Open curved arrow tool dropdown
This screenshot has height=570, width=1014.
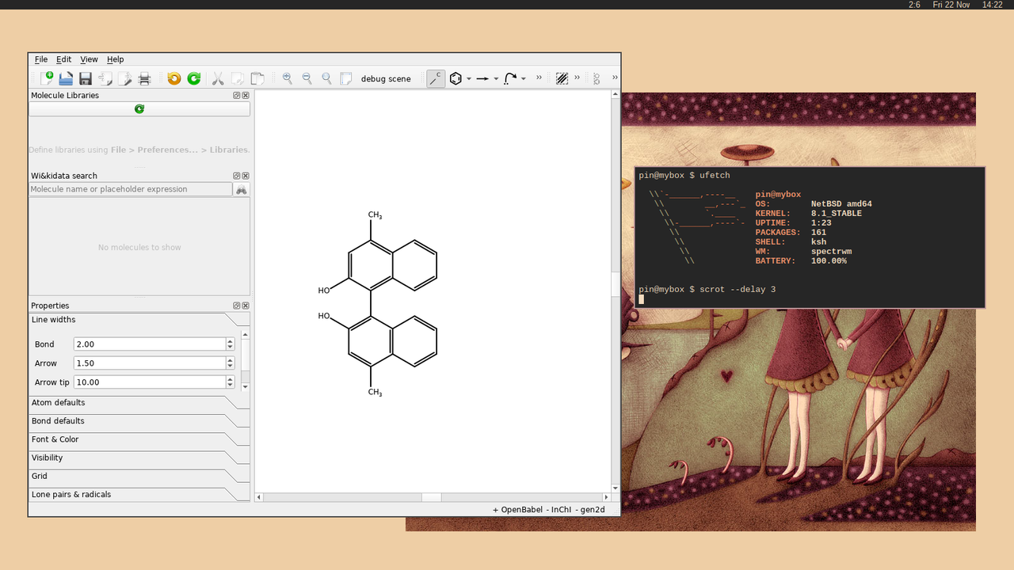[x=524, y=79]
